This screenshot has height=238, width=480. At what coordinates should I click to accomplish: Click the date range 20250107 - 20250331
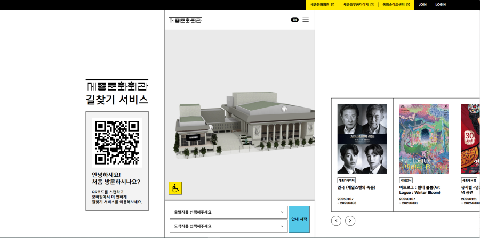pyautogui.click(x=409, y=201)
